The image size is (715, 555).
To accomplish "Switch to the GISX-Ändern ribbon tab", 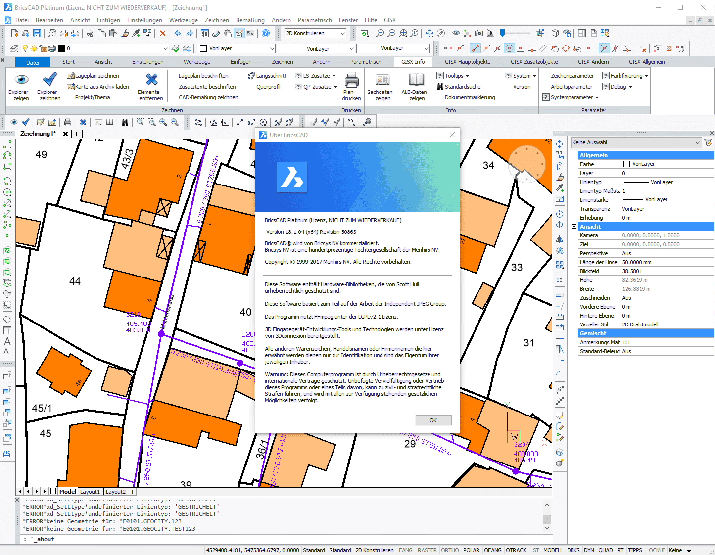I will tap(593, 62).
